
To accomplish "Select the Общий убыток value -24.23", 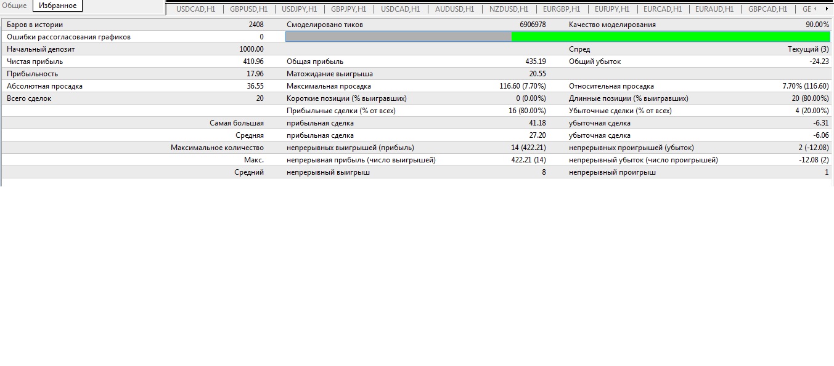I will point(819,62).
